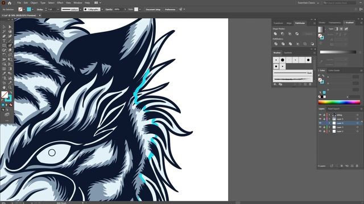Viewport: 364px width, 204px height.
Task: Click the Unite shape mode icon
Action: pyautogui.click(x=275, y=34)
